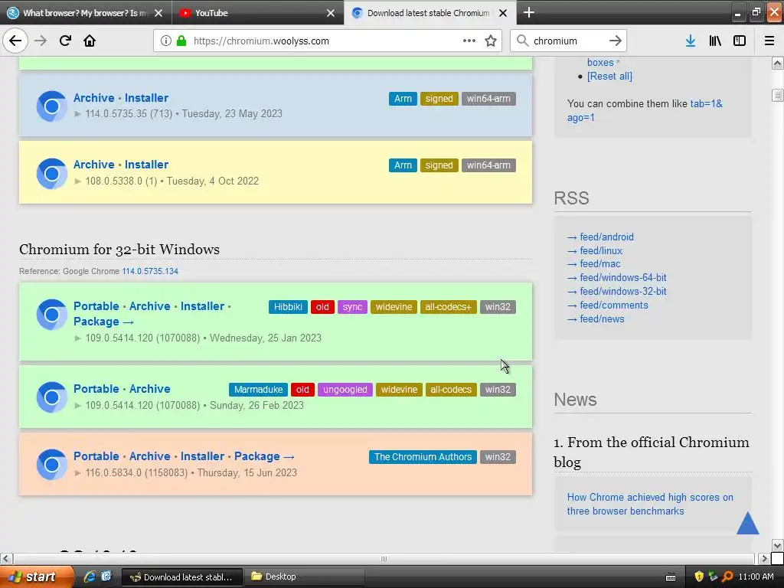Viewport: 784px width, 588px height.
Task: Open the Windows Start menu
Action: pyautogui.click(x=37, y=577)
